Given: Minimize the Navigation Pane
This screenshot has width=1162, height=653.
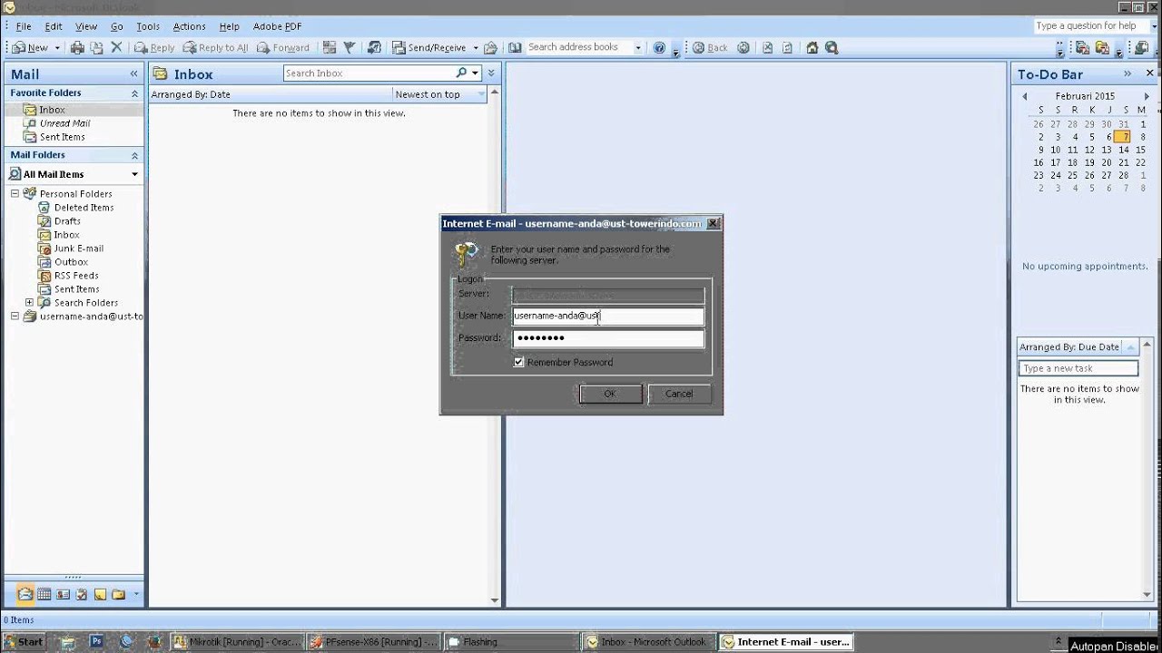Looking at the screenshot, I should tap(133, 73).
